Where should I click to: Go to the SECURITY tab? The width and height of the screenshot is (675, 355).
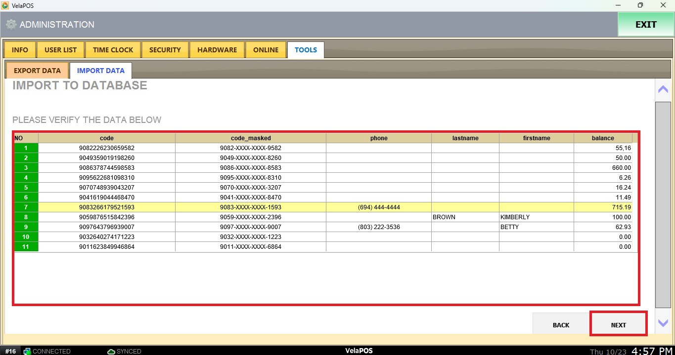(x=165, y=50)
